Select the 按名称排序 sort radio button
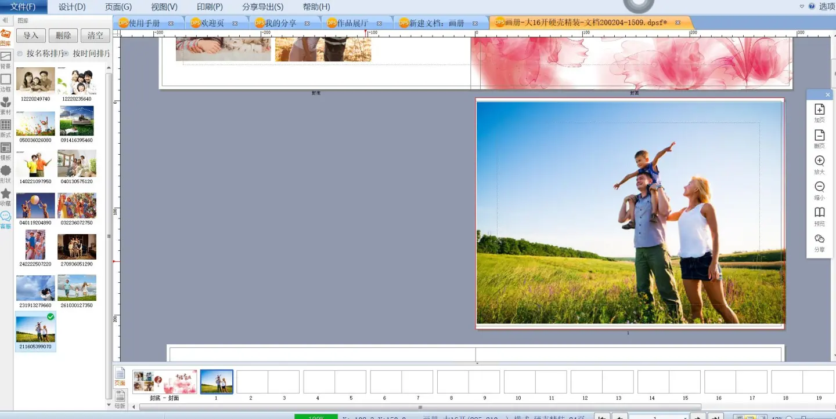Image resolution: width=836 pixels, height=419 pixels. pyautogui.click(x=20, y=54)
